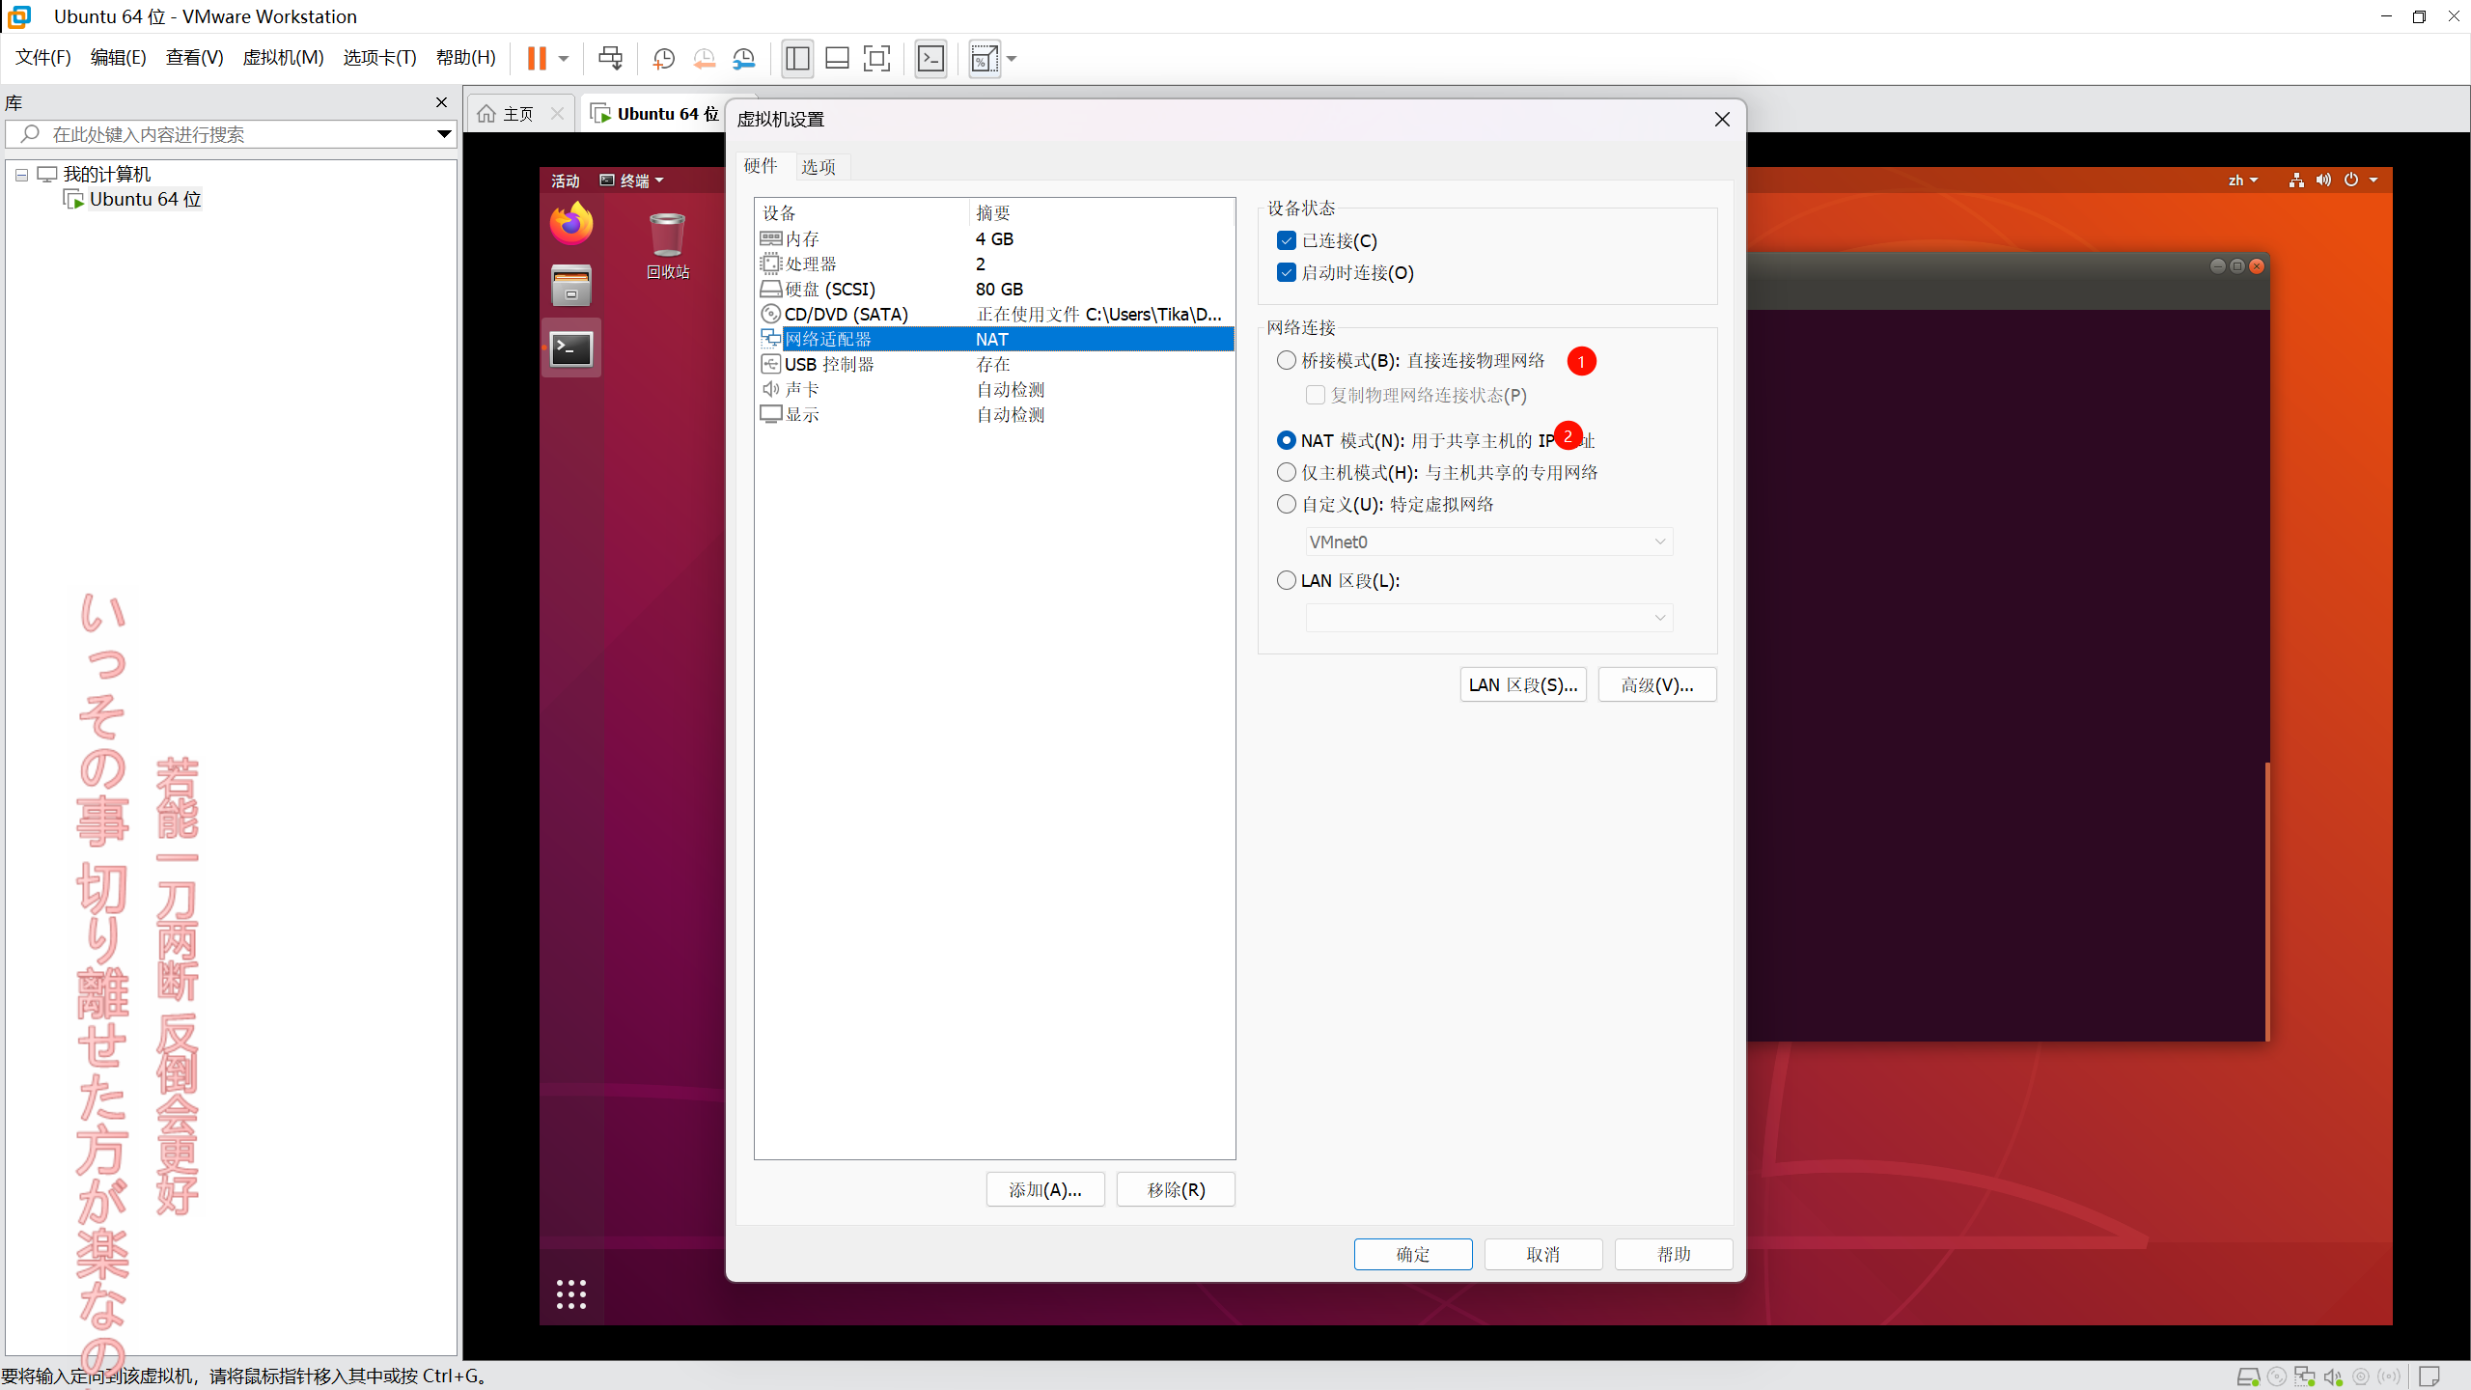The image size is (2471, 1390).
Task: Toggle the 启动时连接(O) checkbox
Action: [x=1287, y=272]
